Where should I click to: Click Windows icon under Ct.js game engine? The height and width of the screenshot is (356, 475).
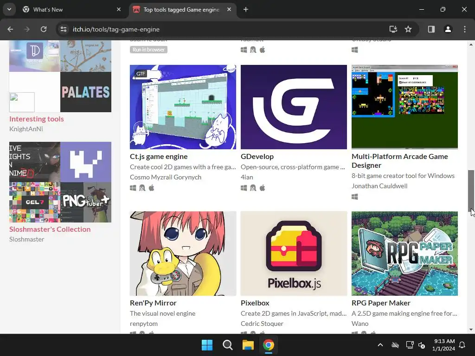pyautogui.click(x=133, y=188)
